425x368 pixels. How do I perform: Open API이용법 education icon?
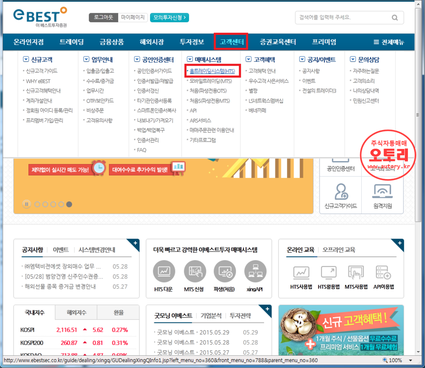click(x=383, y=273)
